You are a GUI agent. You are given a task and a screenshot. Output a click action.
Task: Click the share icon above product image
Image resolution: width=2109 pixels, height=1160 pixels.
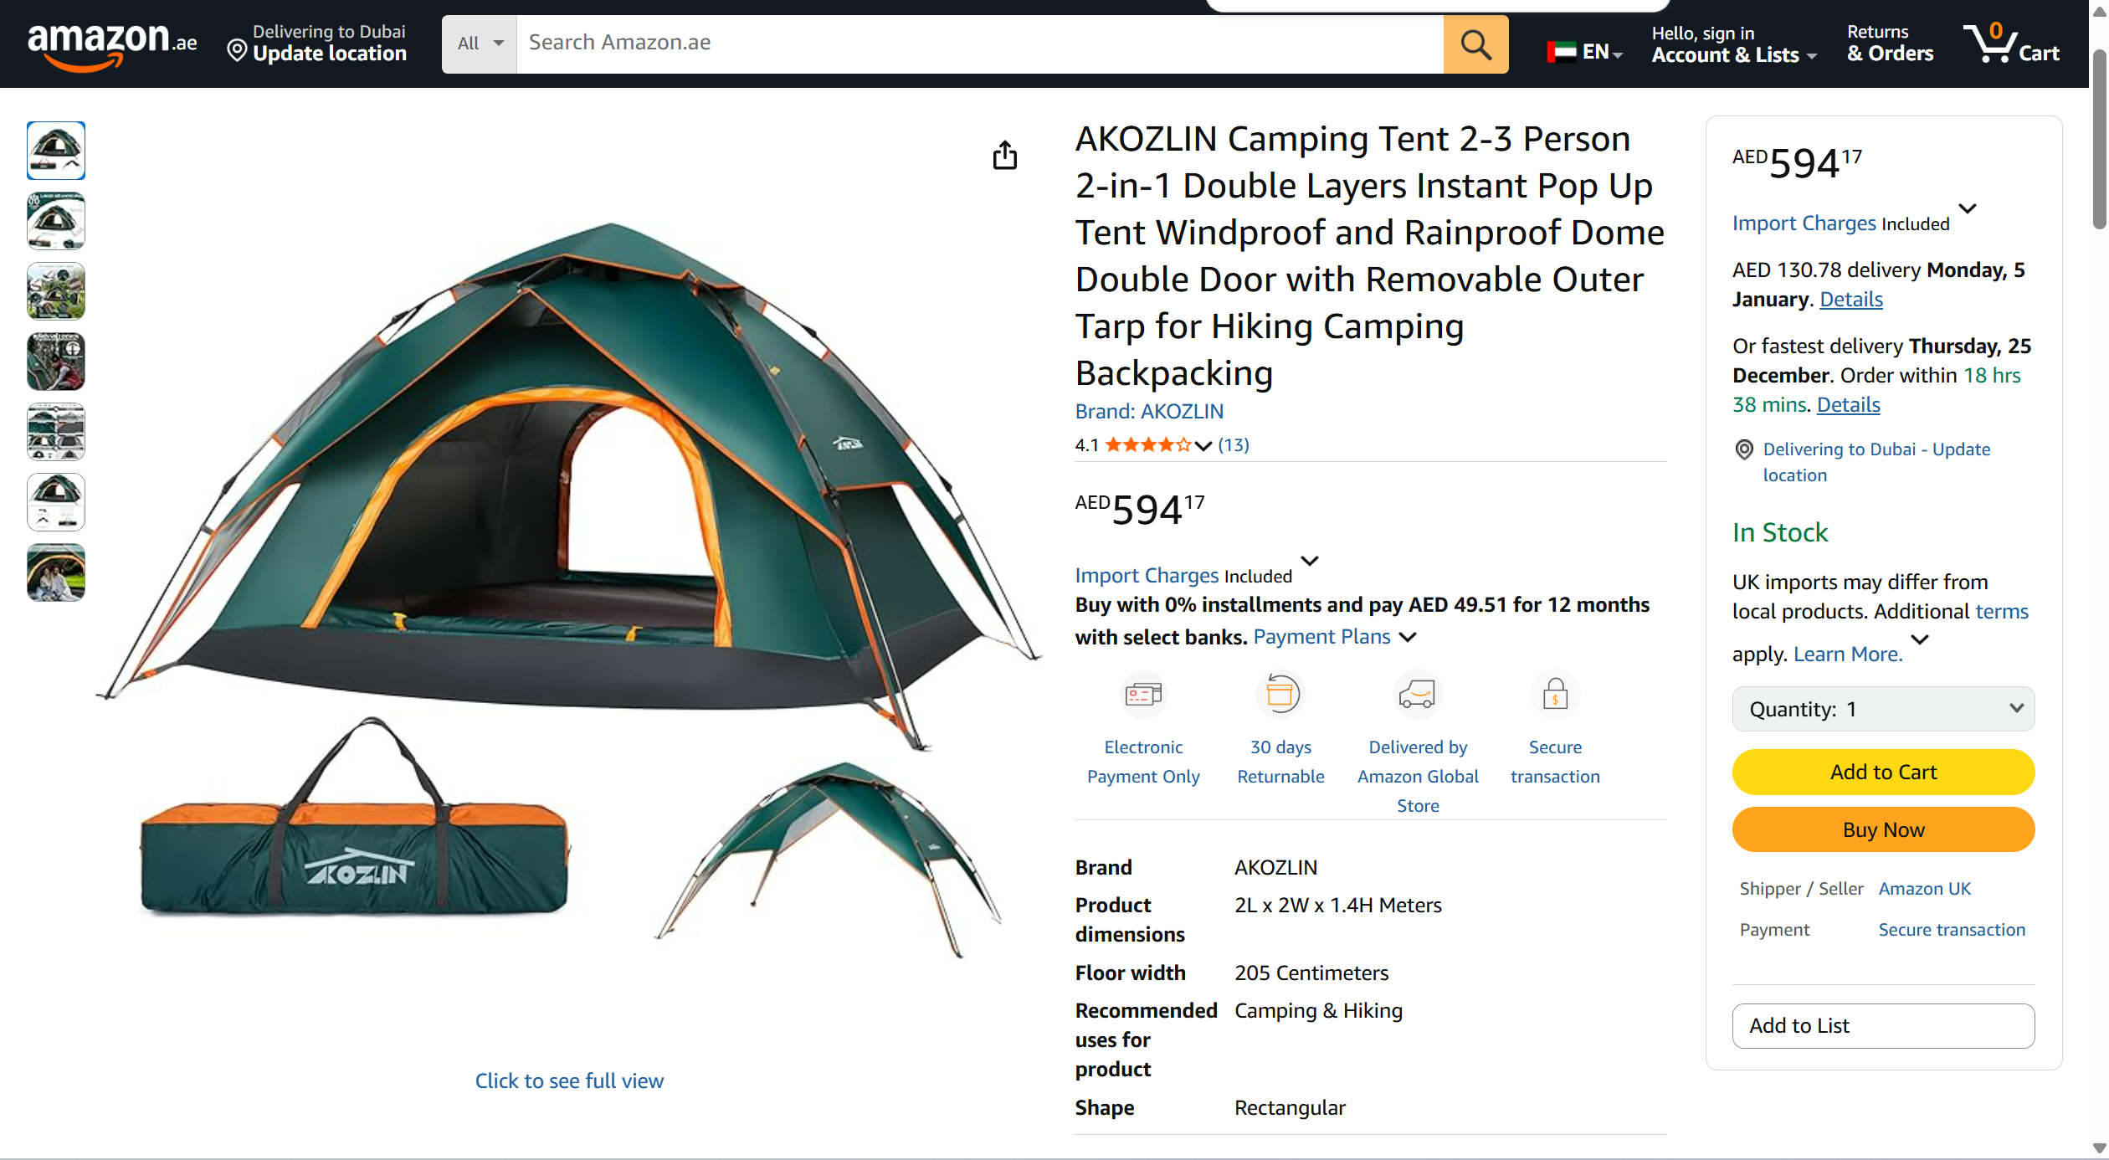coord(1004,156)
